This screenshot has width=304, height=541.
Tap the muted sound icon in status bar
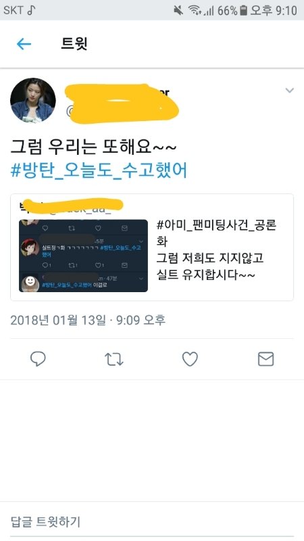pyautogui.click(x=178, y=10)
